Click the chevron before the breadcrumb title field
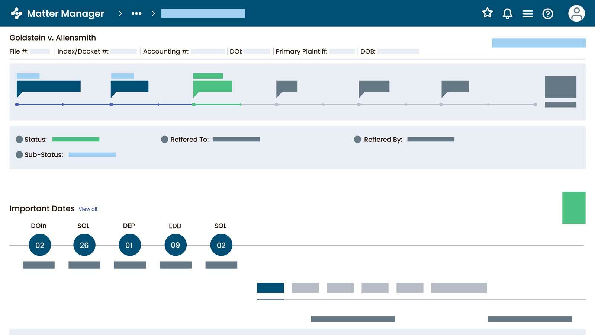This screenshot has height=335, width=595. (153, 13)
